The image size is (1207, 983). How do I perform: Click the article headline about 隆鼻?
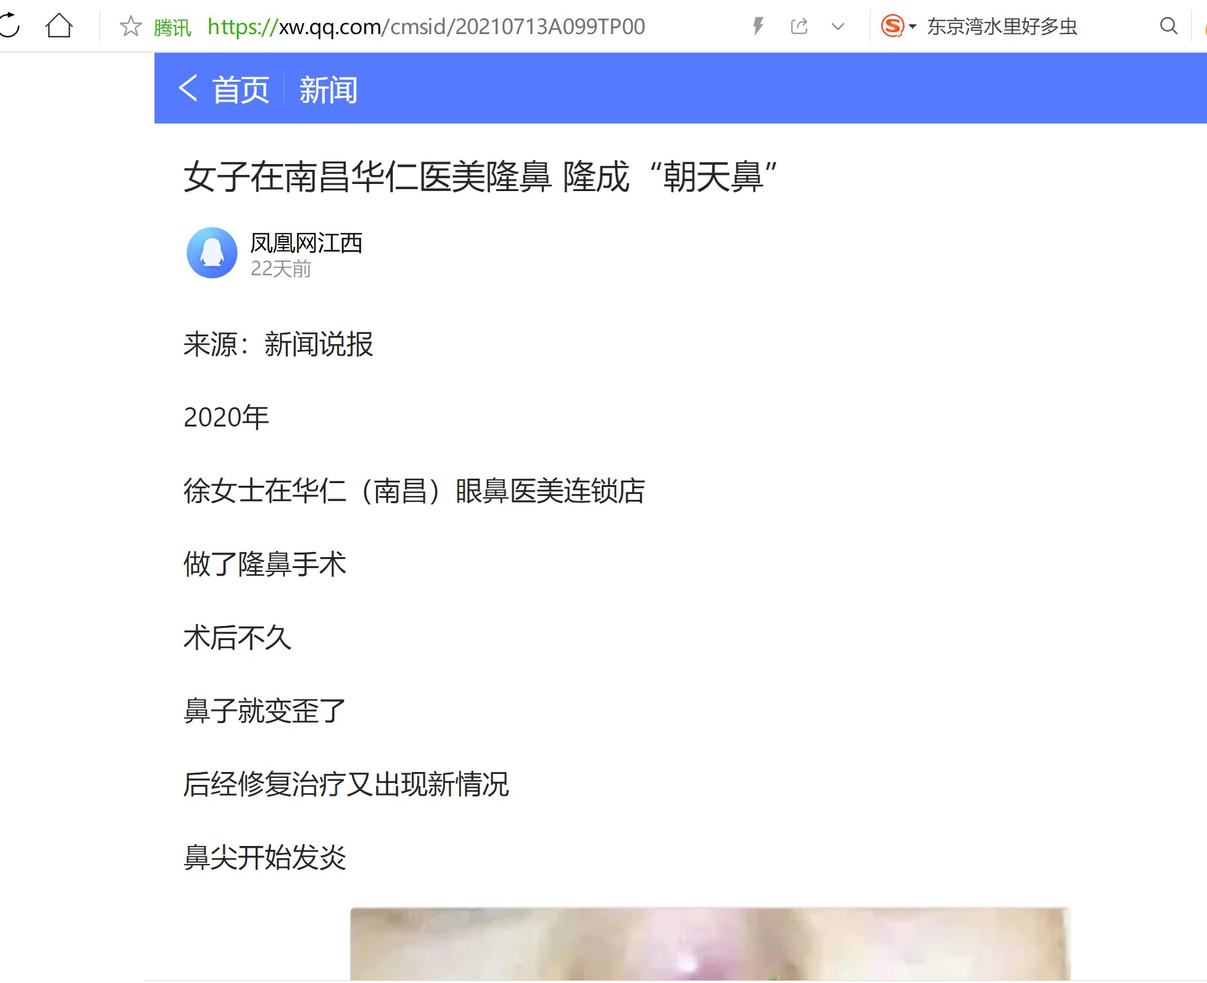480,176
